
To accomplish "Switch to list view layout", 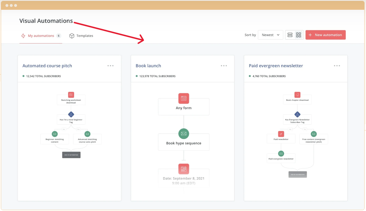I will click(290, 35).
